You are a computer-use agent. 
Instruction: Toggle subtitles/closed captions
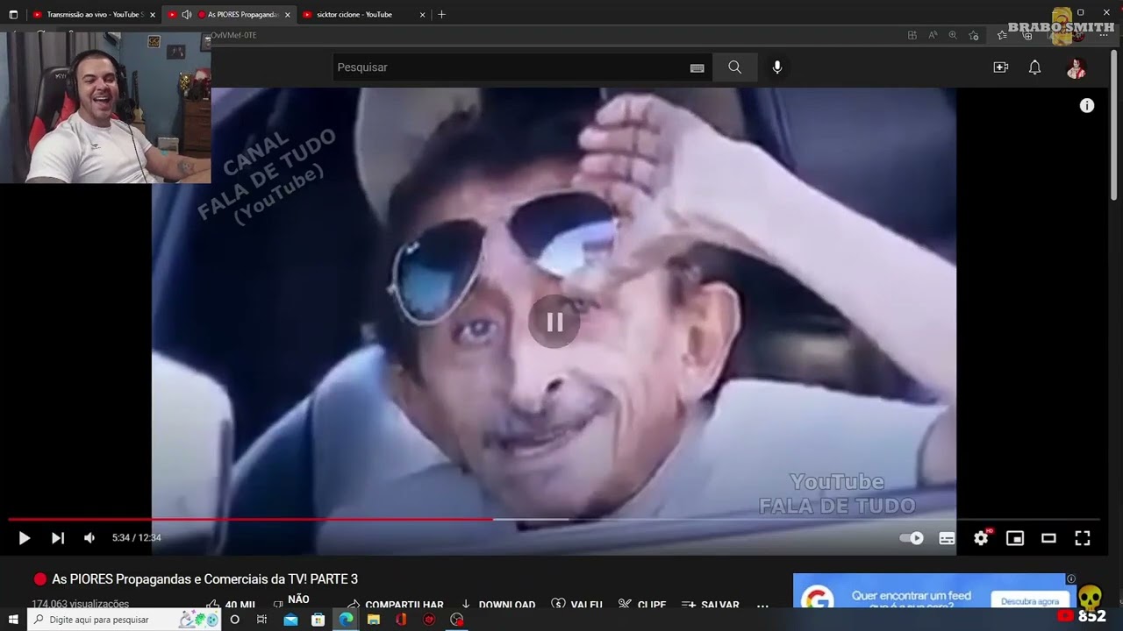click(947, 538)
